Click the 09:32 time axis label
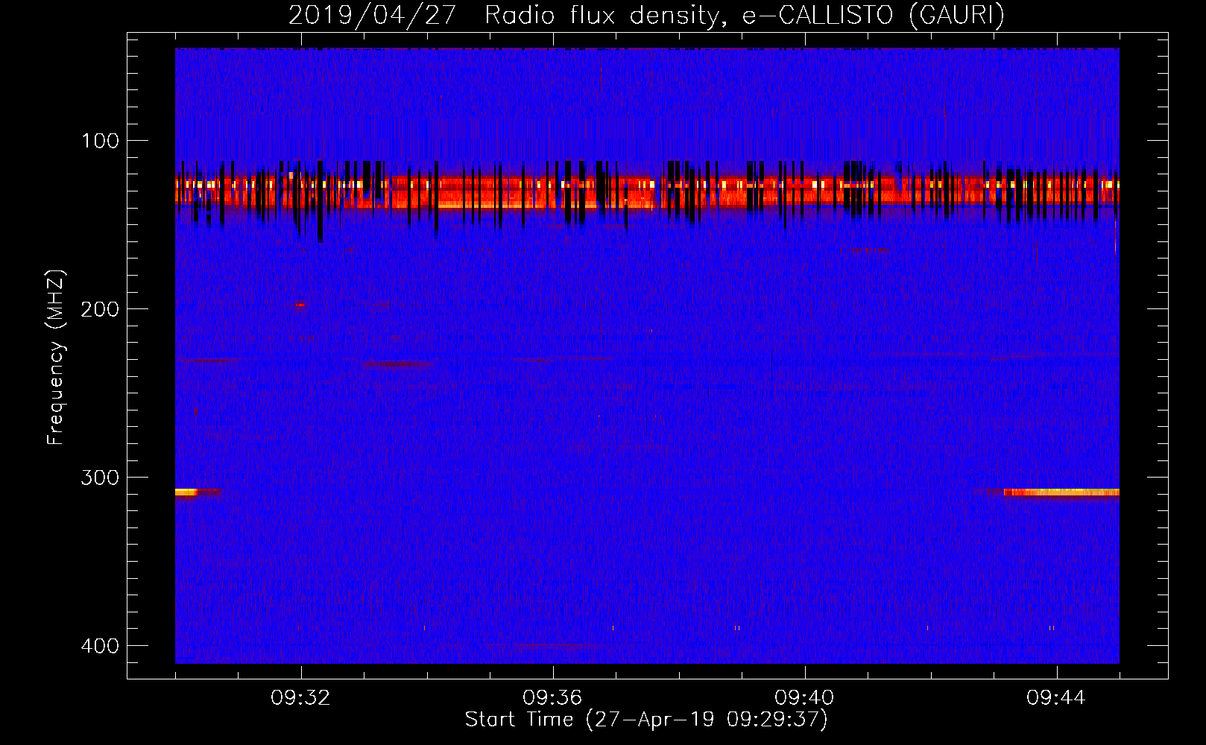This screenshot has height=745, width=1206. point(300,698)
